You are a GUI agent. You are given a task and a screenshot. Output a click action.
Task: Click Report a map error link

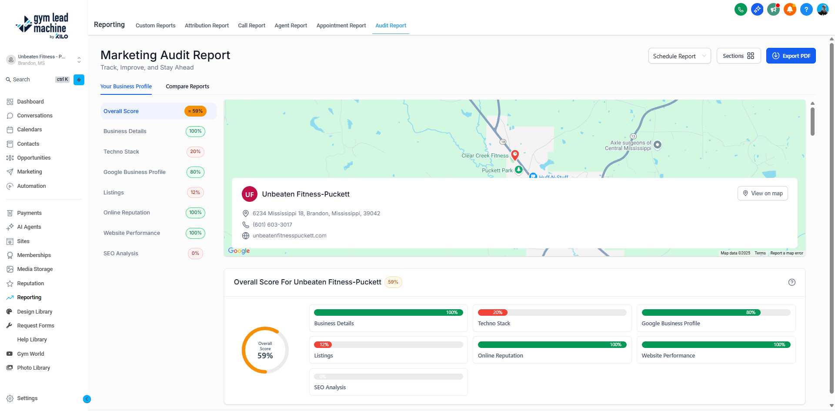click(x=786, y=253)
